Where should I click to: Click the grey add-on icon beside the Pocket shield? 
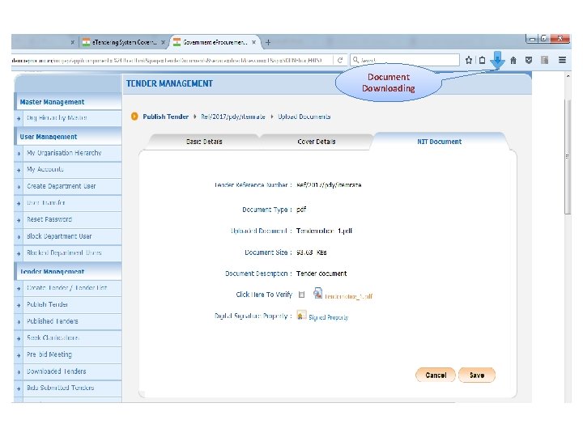point(544,60)
